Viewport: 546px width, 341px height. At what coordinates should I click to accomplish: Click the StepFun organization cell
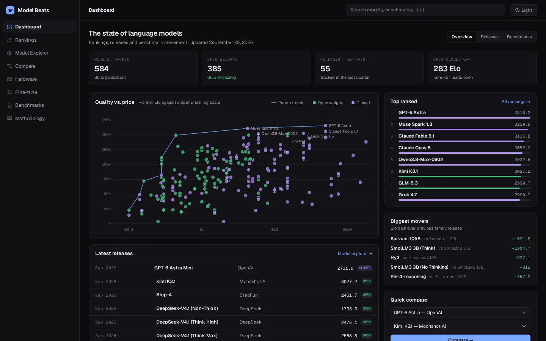(249, 295)
